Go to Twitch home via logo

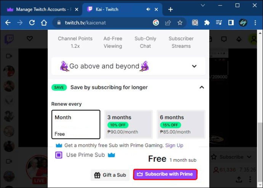pos(9,39)
